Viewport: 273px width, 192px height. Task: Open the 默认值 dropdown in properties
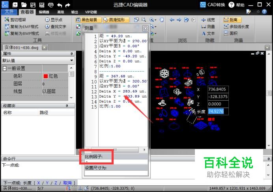coord(38,61)
